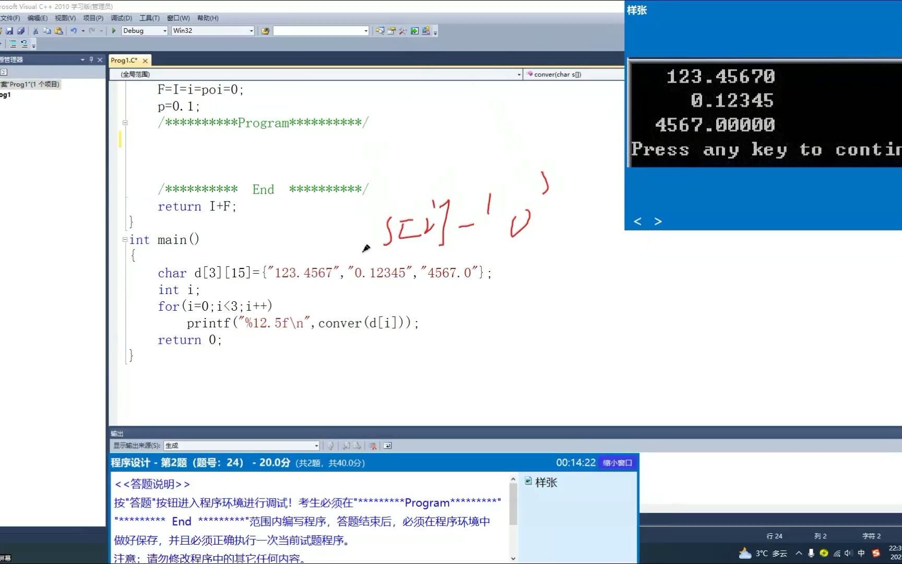Screen dimensions: 902x564
Task: Open Navigate Backward icon in output toolbar
Action: [346, 445]
